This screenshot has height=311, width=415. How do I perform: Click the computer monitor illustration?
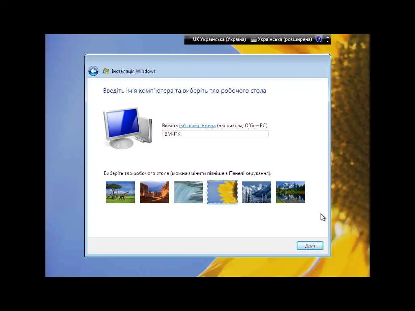tap(128, 128)
